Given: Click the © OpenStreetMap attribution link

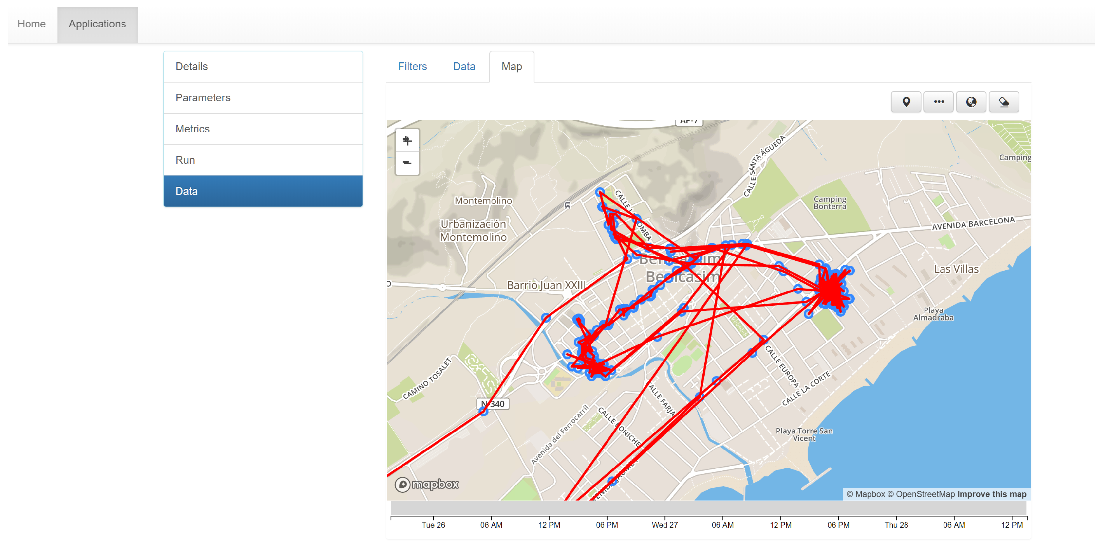Looking at the screenshot, I should (921, 494).
